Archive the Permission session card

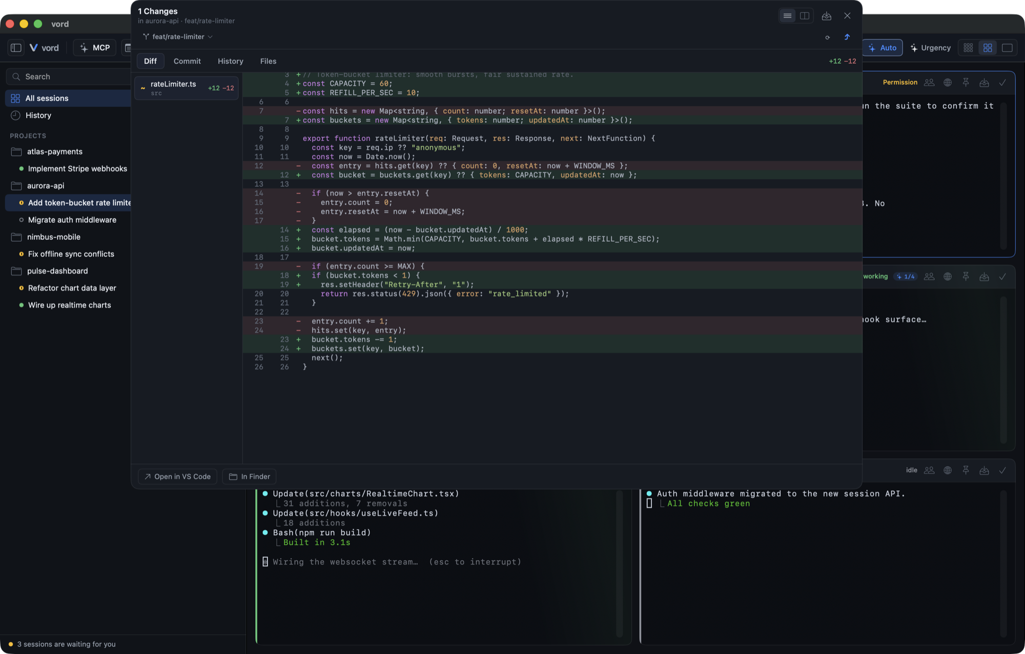click(x=984, y=82)
